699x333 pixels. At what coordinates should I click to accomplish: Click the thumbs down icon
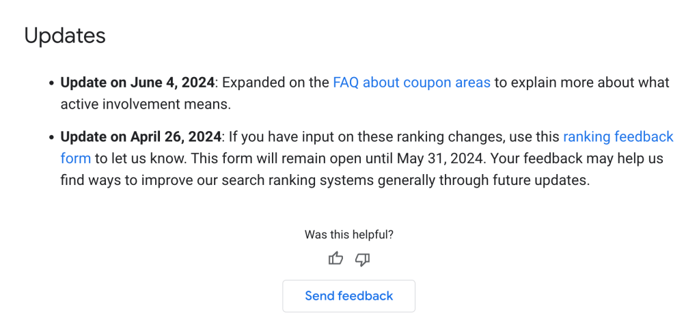pos(363,259)
